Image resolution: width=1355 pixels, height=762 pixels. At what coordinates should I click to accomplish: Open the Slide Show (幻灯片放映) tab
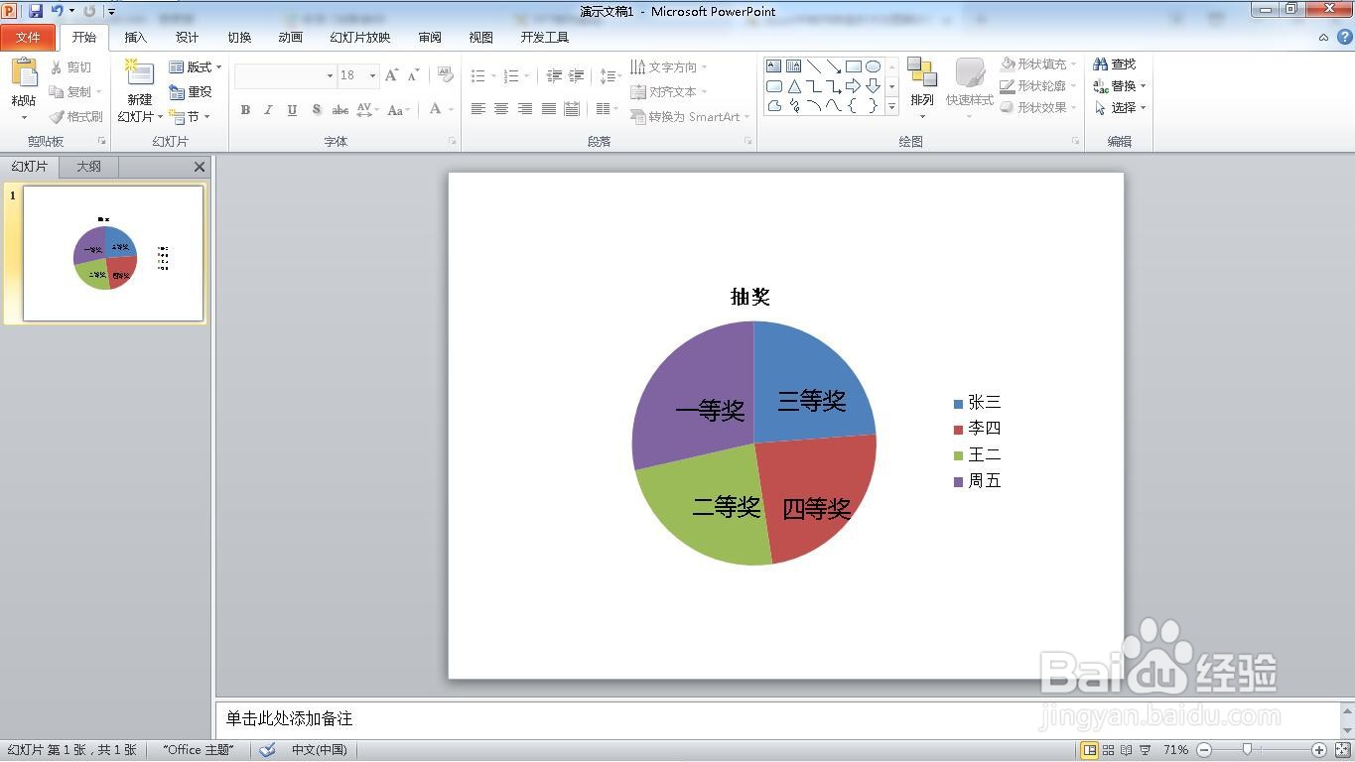pos(360,38)
